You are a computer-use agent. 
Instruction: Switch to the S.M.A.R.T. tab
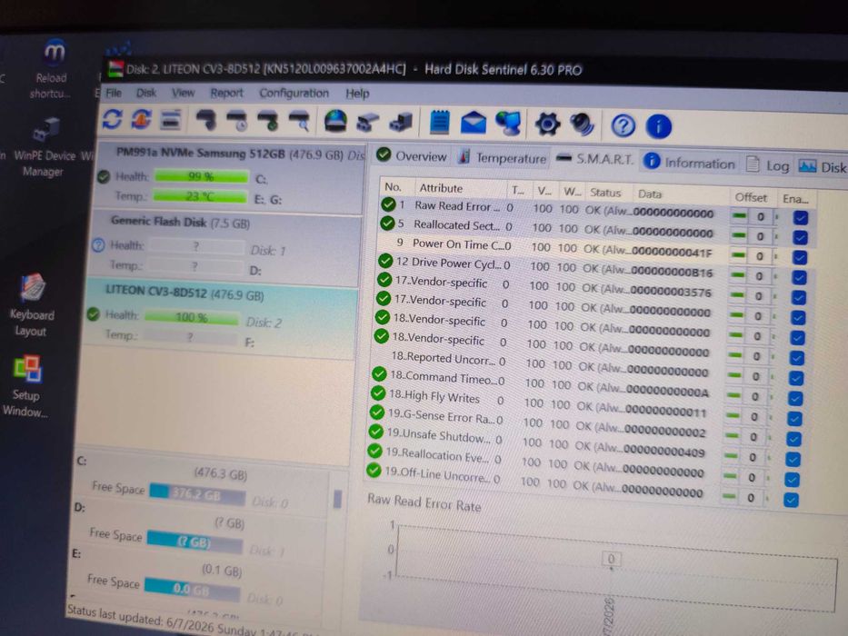coord(595,159)
